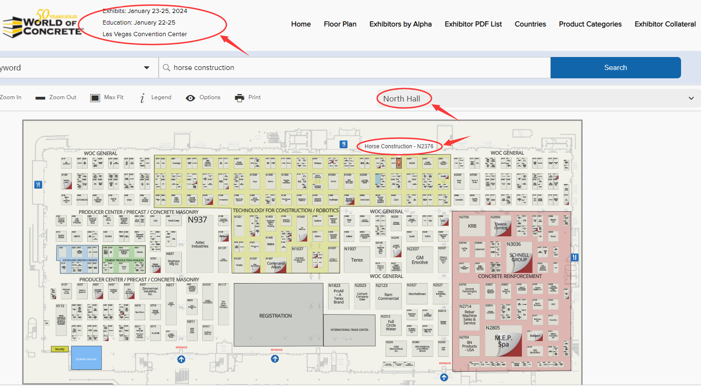
Task: Click the World of Concrete logo
Action: click(43, 24)
